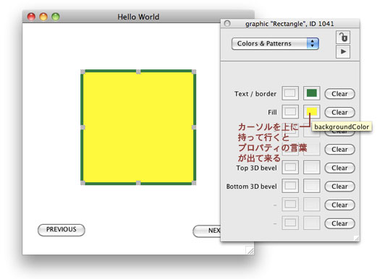This screenshot has height=279, width=385.
Task: Open the inspector arrow menu below the lock
Action: (x=343, y=52)
